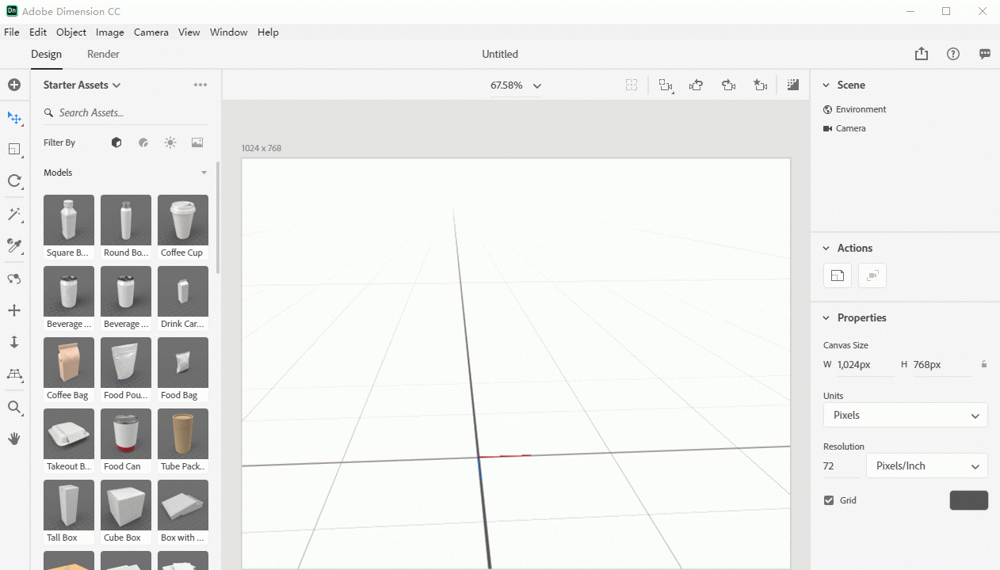1000x570 pixels.
Task: Select the Magic Wand tool
Action: [14, 214]
